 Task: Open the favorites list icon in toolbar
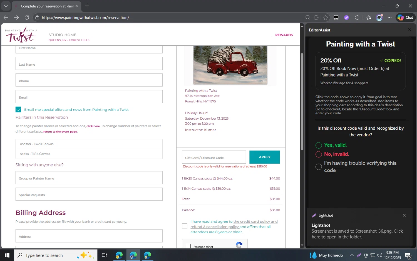tap(369, 18)
